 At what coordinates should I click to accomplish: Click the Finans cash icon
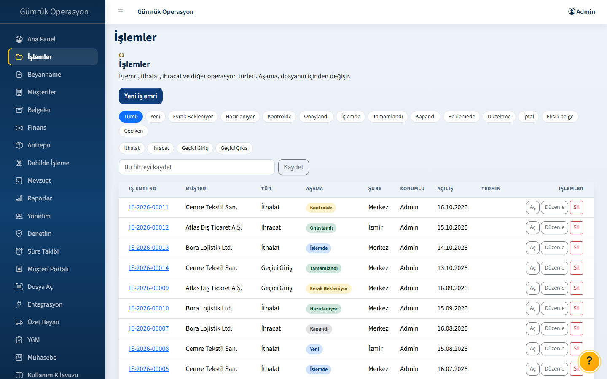19,128
